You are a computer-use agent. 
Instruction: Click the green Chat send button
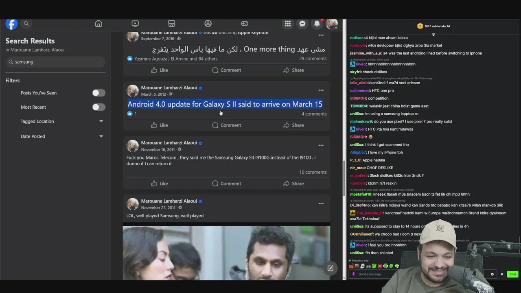[x=512, y=274]
